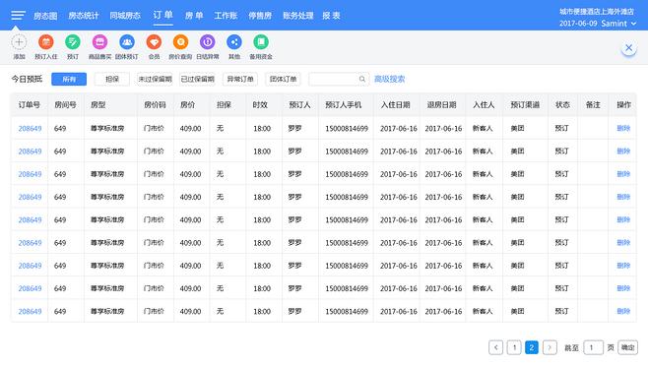Click the 状态 column header
Image resolution: width=648 pixels, height=366 pixels.
point(562,105)
